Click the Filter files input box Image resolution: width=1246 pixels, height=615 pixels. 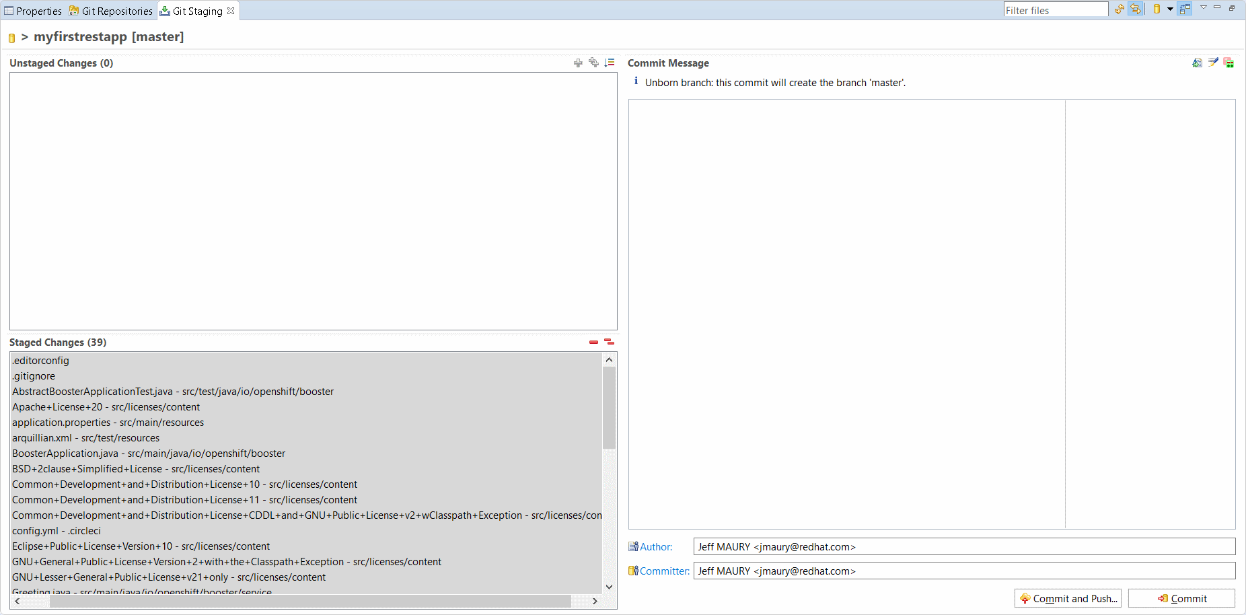pos(1056,10)
